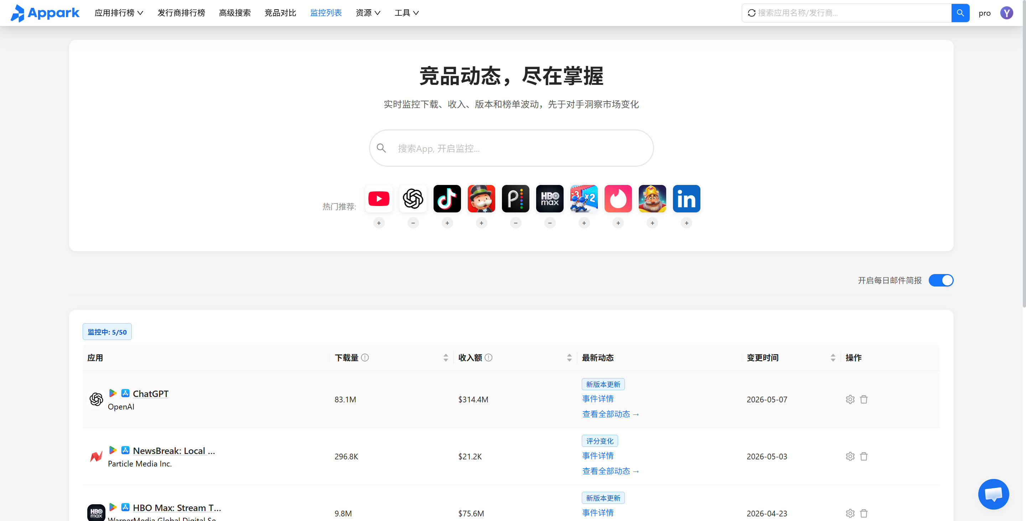The width and height of the screenshot is (1026, 521).
Task: Delete HBO Max from monitoring list
Action: [x=864, y=514]
